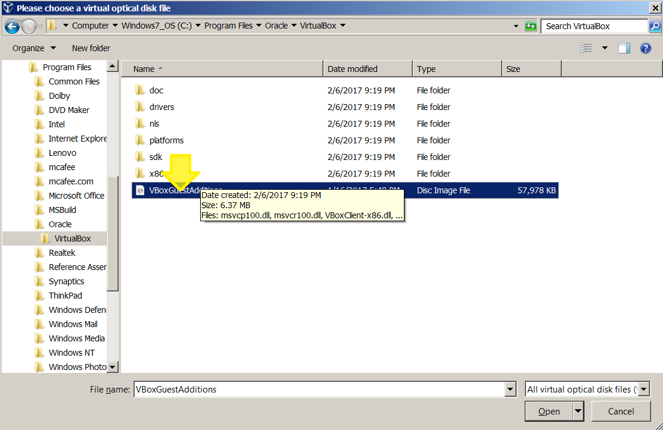Click the tree scrollbar up arrow

113,66
